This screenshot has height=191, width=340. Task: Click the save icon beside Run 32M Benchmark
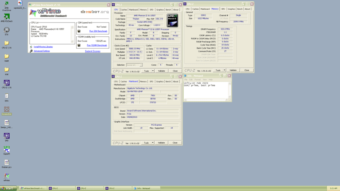pos(79,31)
